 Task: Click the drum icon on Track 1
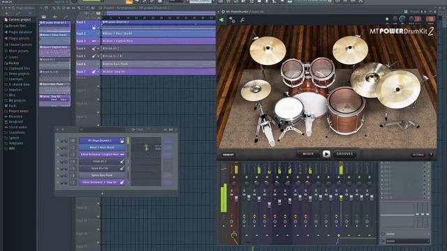click(94, 28)
